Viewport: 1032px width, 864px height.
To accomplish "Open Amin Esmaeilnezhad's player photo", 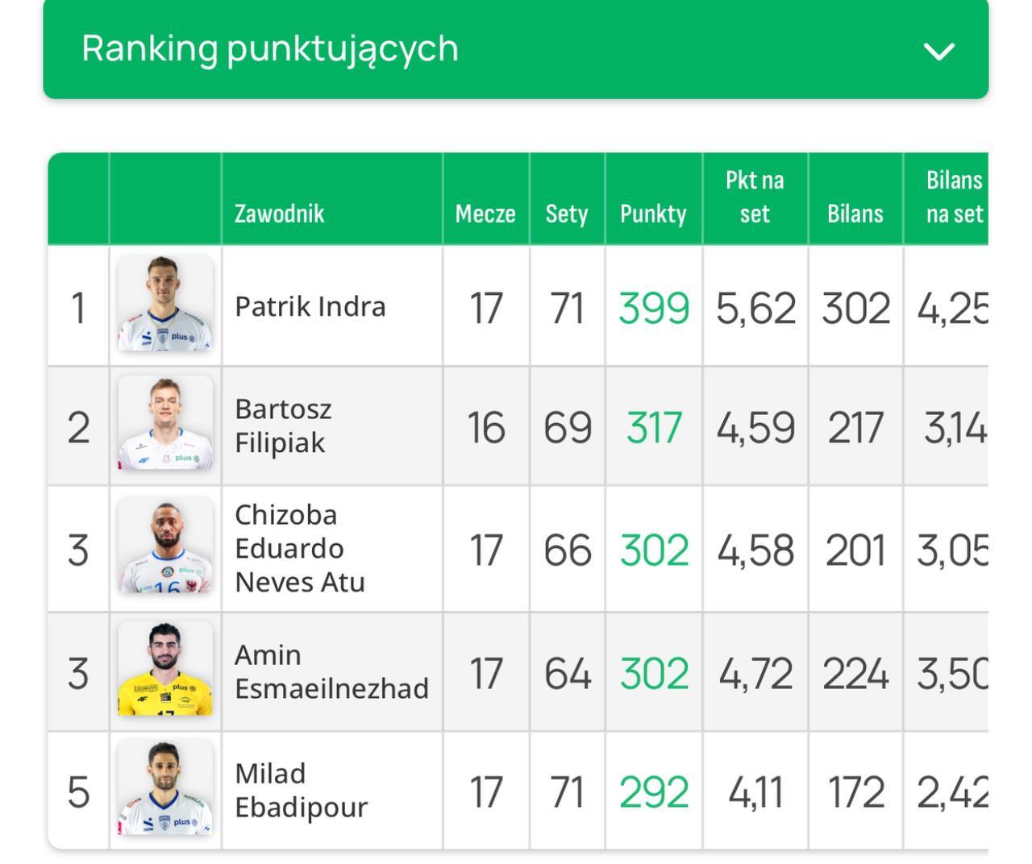I will 165,669.
